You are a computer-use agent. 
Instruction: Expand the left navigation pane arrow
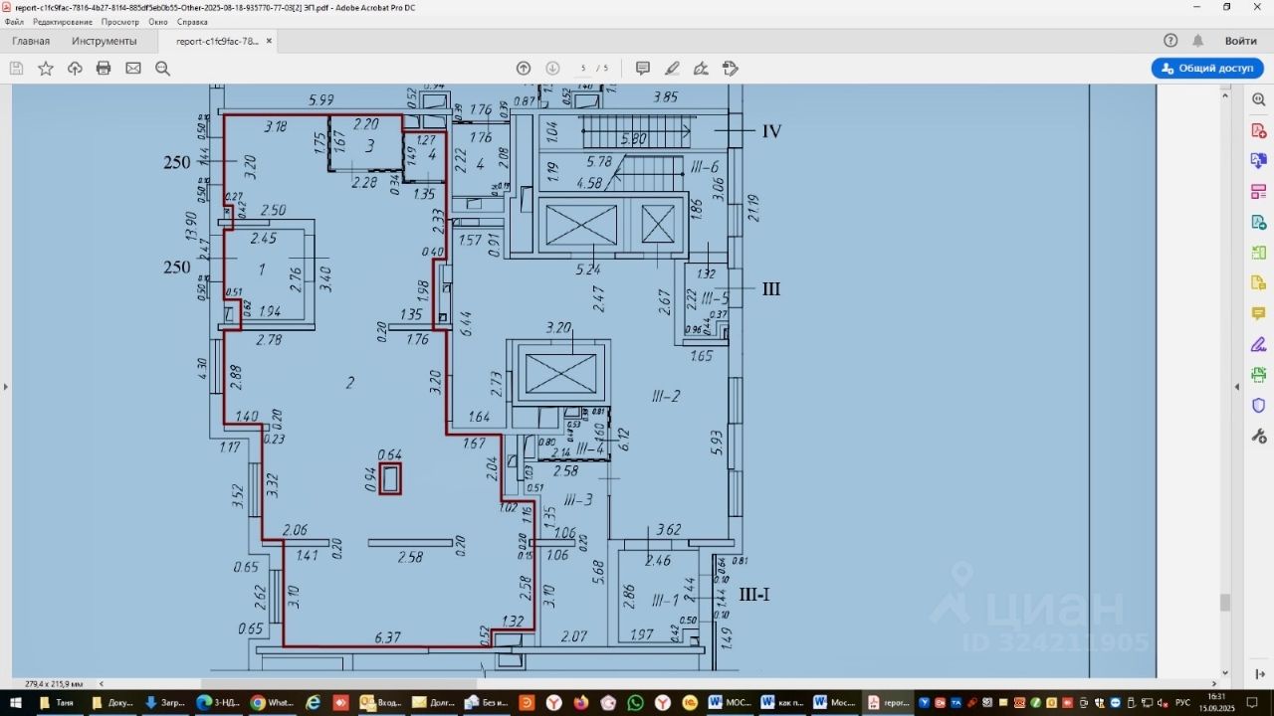point(6,387)
